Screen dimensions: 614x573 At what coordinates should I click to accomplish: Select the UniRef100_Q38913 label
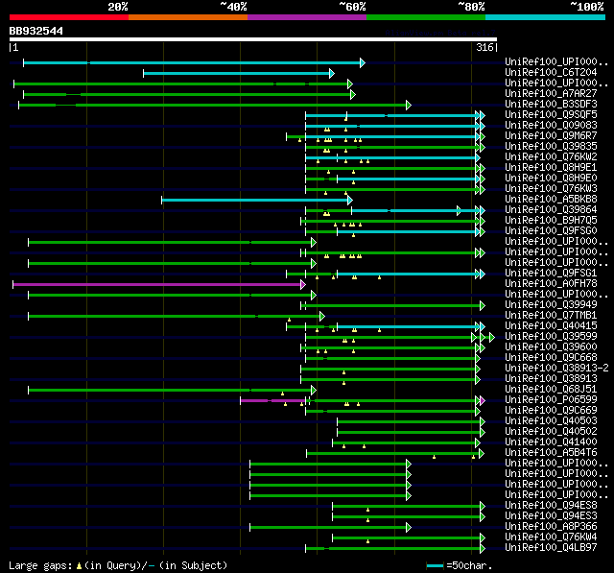[551, 379]
